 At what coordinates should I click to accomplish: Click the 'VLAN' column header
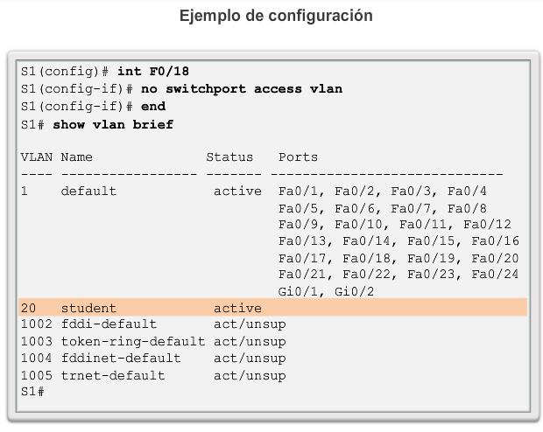coord(37,157)
